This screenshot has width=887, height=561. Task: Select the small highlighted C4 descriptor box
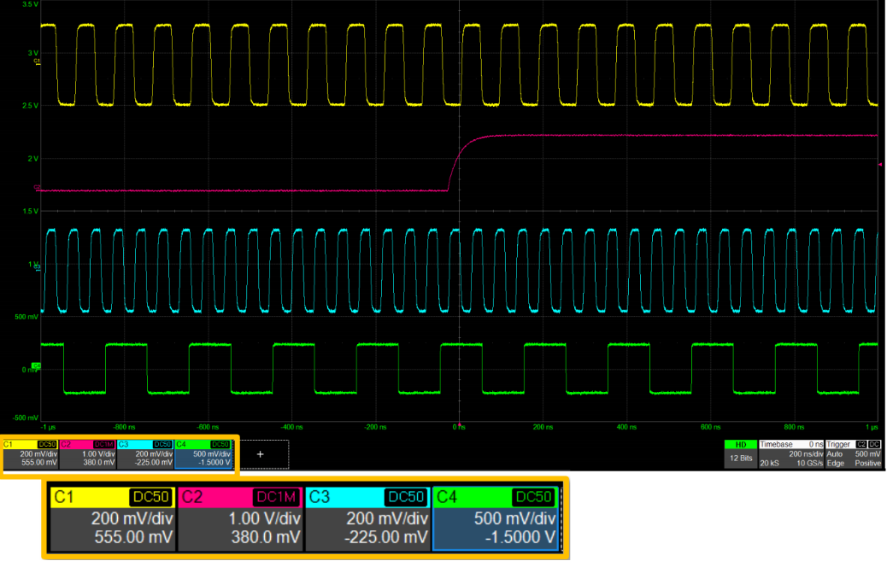[203, 454]
